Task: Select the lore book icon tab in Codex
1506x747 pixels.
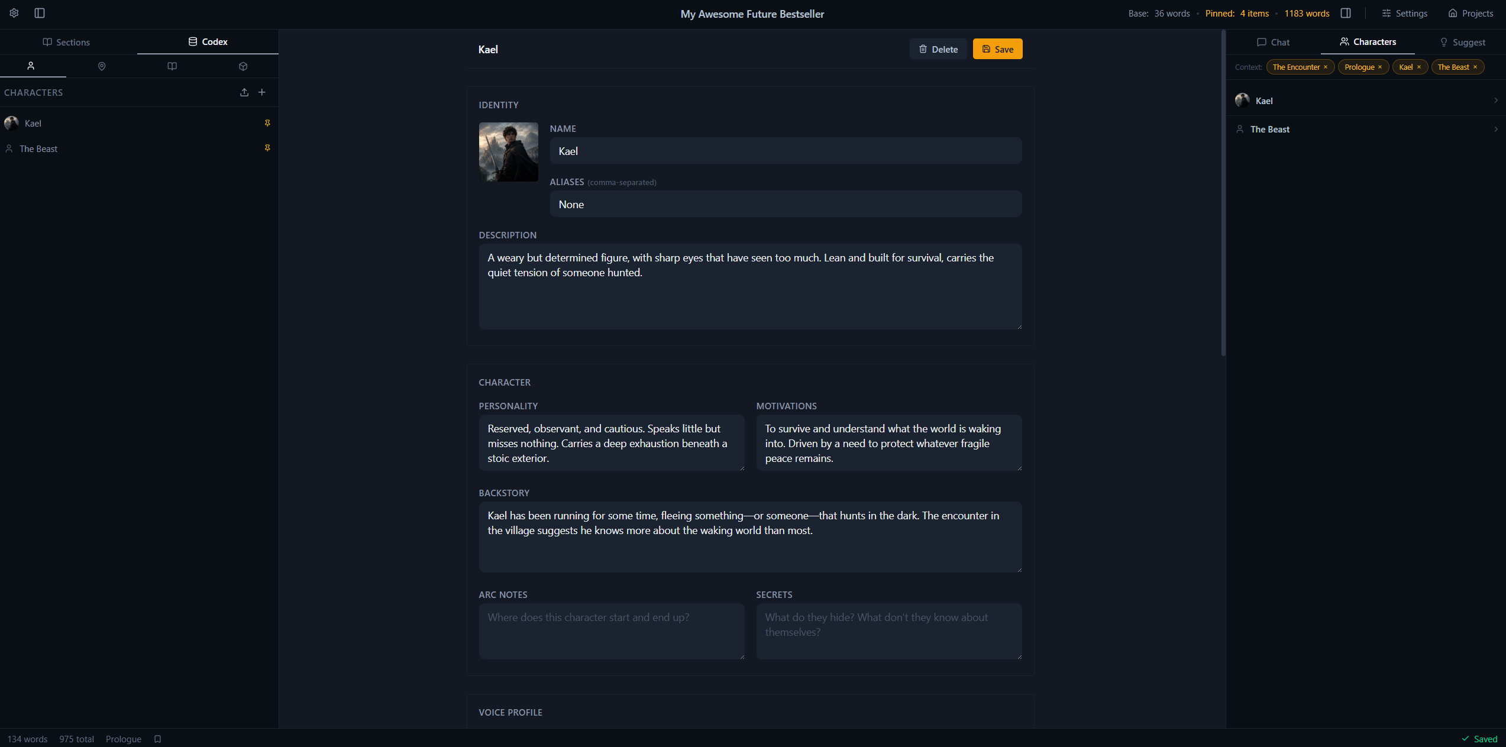Action: 172,66
